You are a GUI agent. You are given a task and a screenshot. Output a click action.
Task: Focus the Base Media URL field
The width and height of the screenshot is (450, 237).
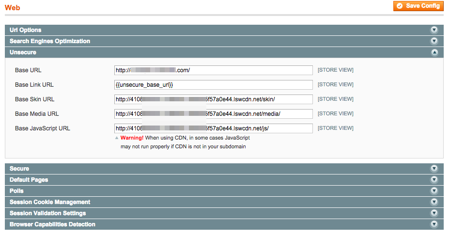point(213,114)
